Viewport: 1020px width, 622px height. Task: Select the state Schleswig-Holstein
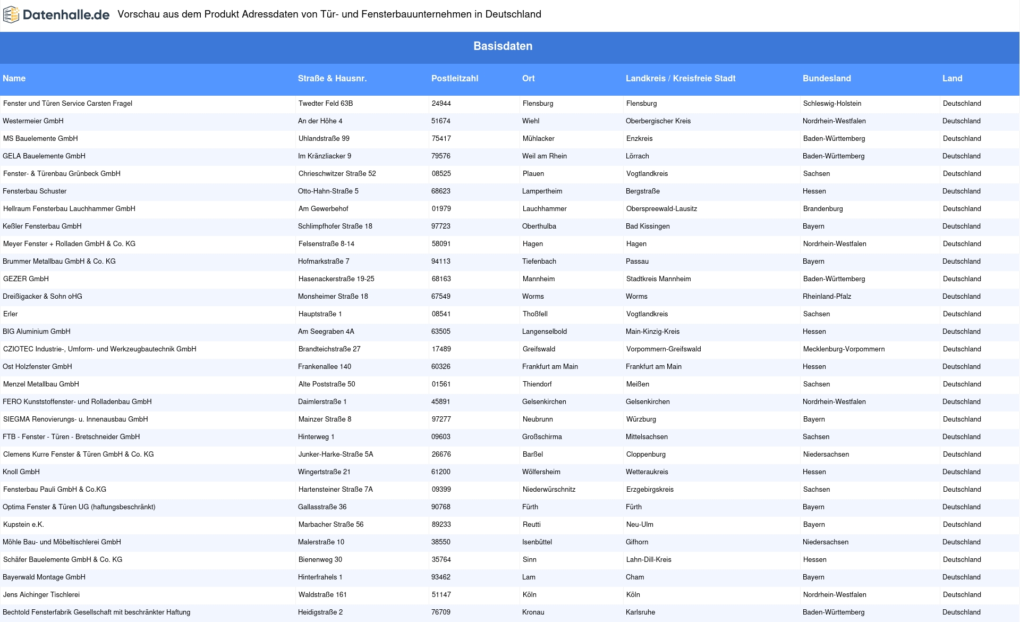(832, 103)
